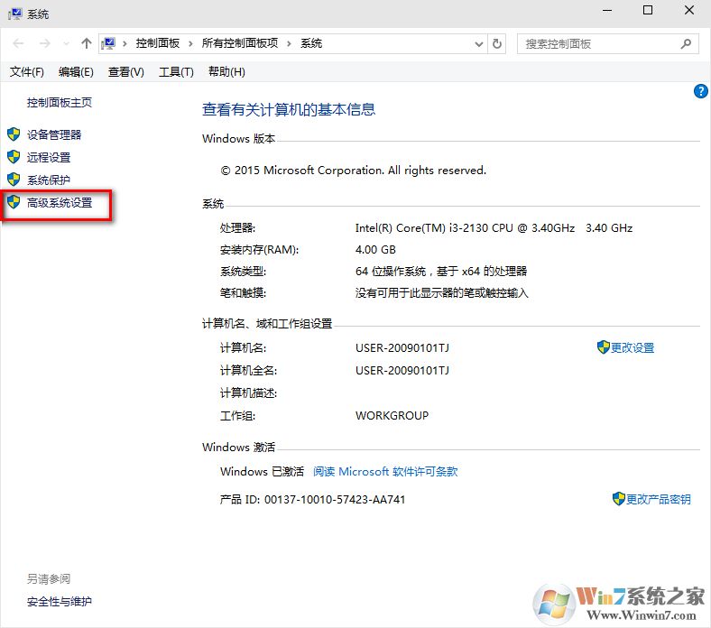Click the back navigation arrow
This screenshot has width=711, height=628.
(18, 43)
